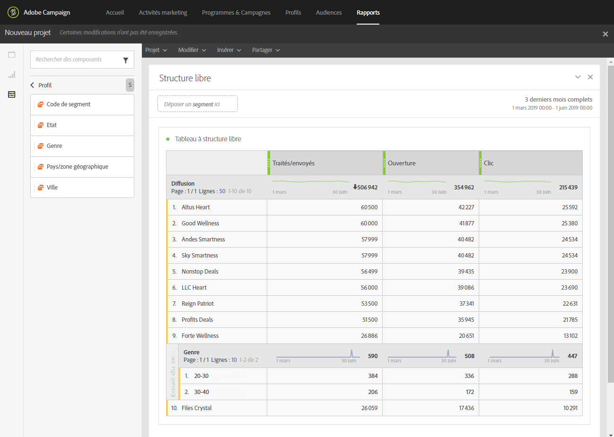Open the Insérer dropdown menu

tap(228, 50)
